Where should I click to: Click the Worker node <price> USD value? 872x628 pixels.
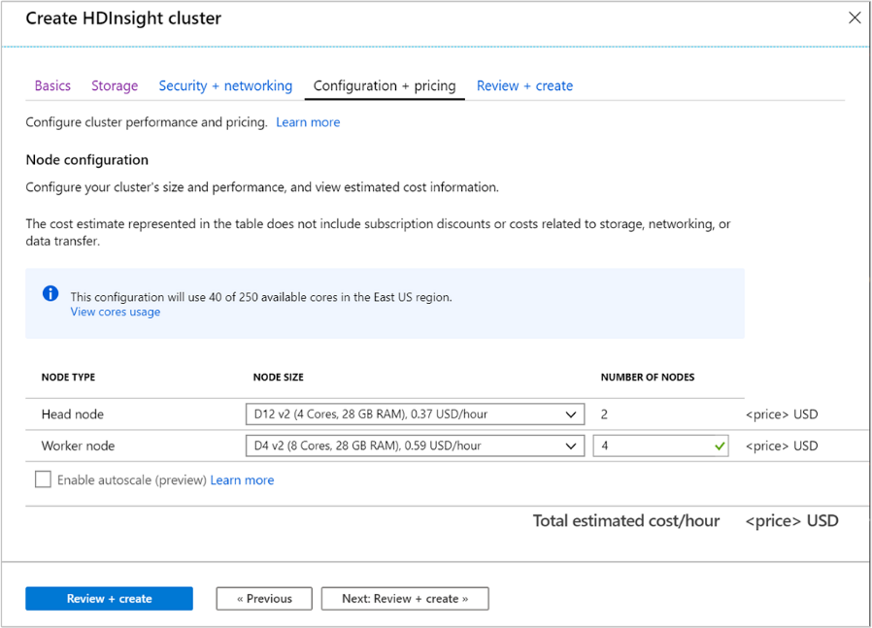tap(782, 446)
